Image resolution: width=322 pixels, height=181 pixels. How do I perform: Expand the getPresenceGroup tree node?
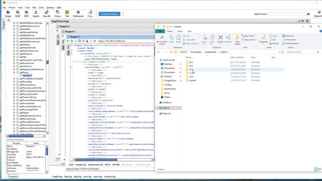tap(14, 97)
